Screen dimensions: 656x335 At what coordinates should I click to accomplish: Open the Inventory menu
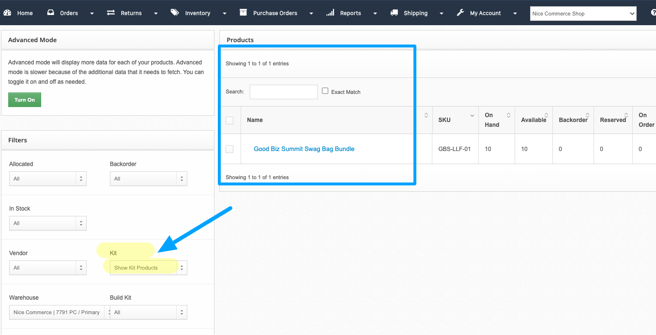point(198,13)
